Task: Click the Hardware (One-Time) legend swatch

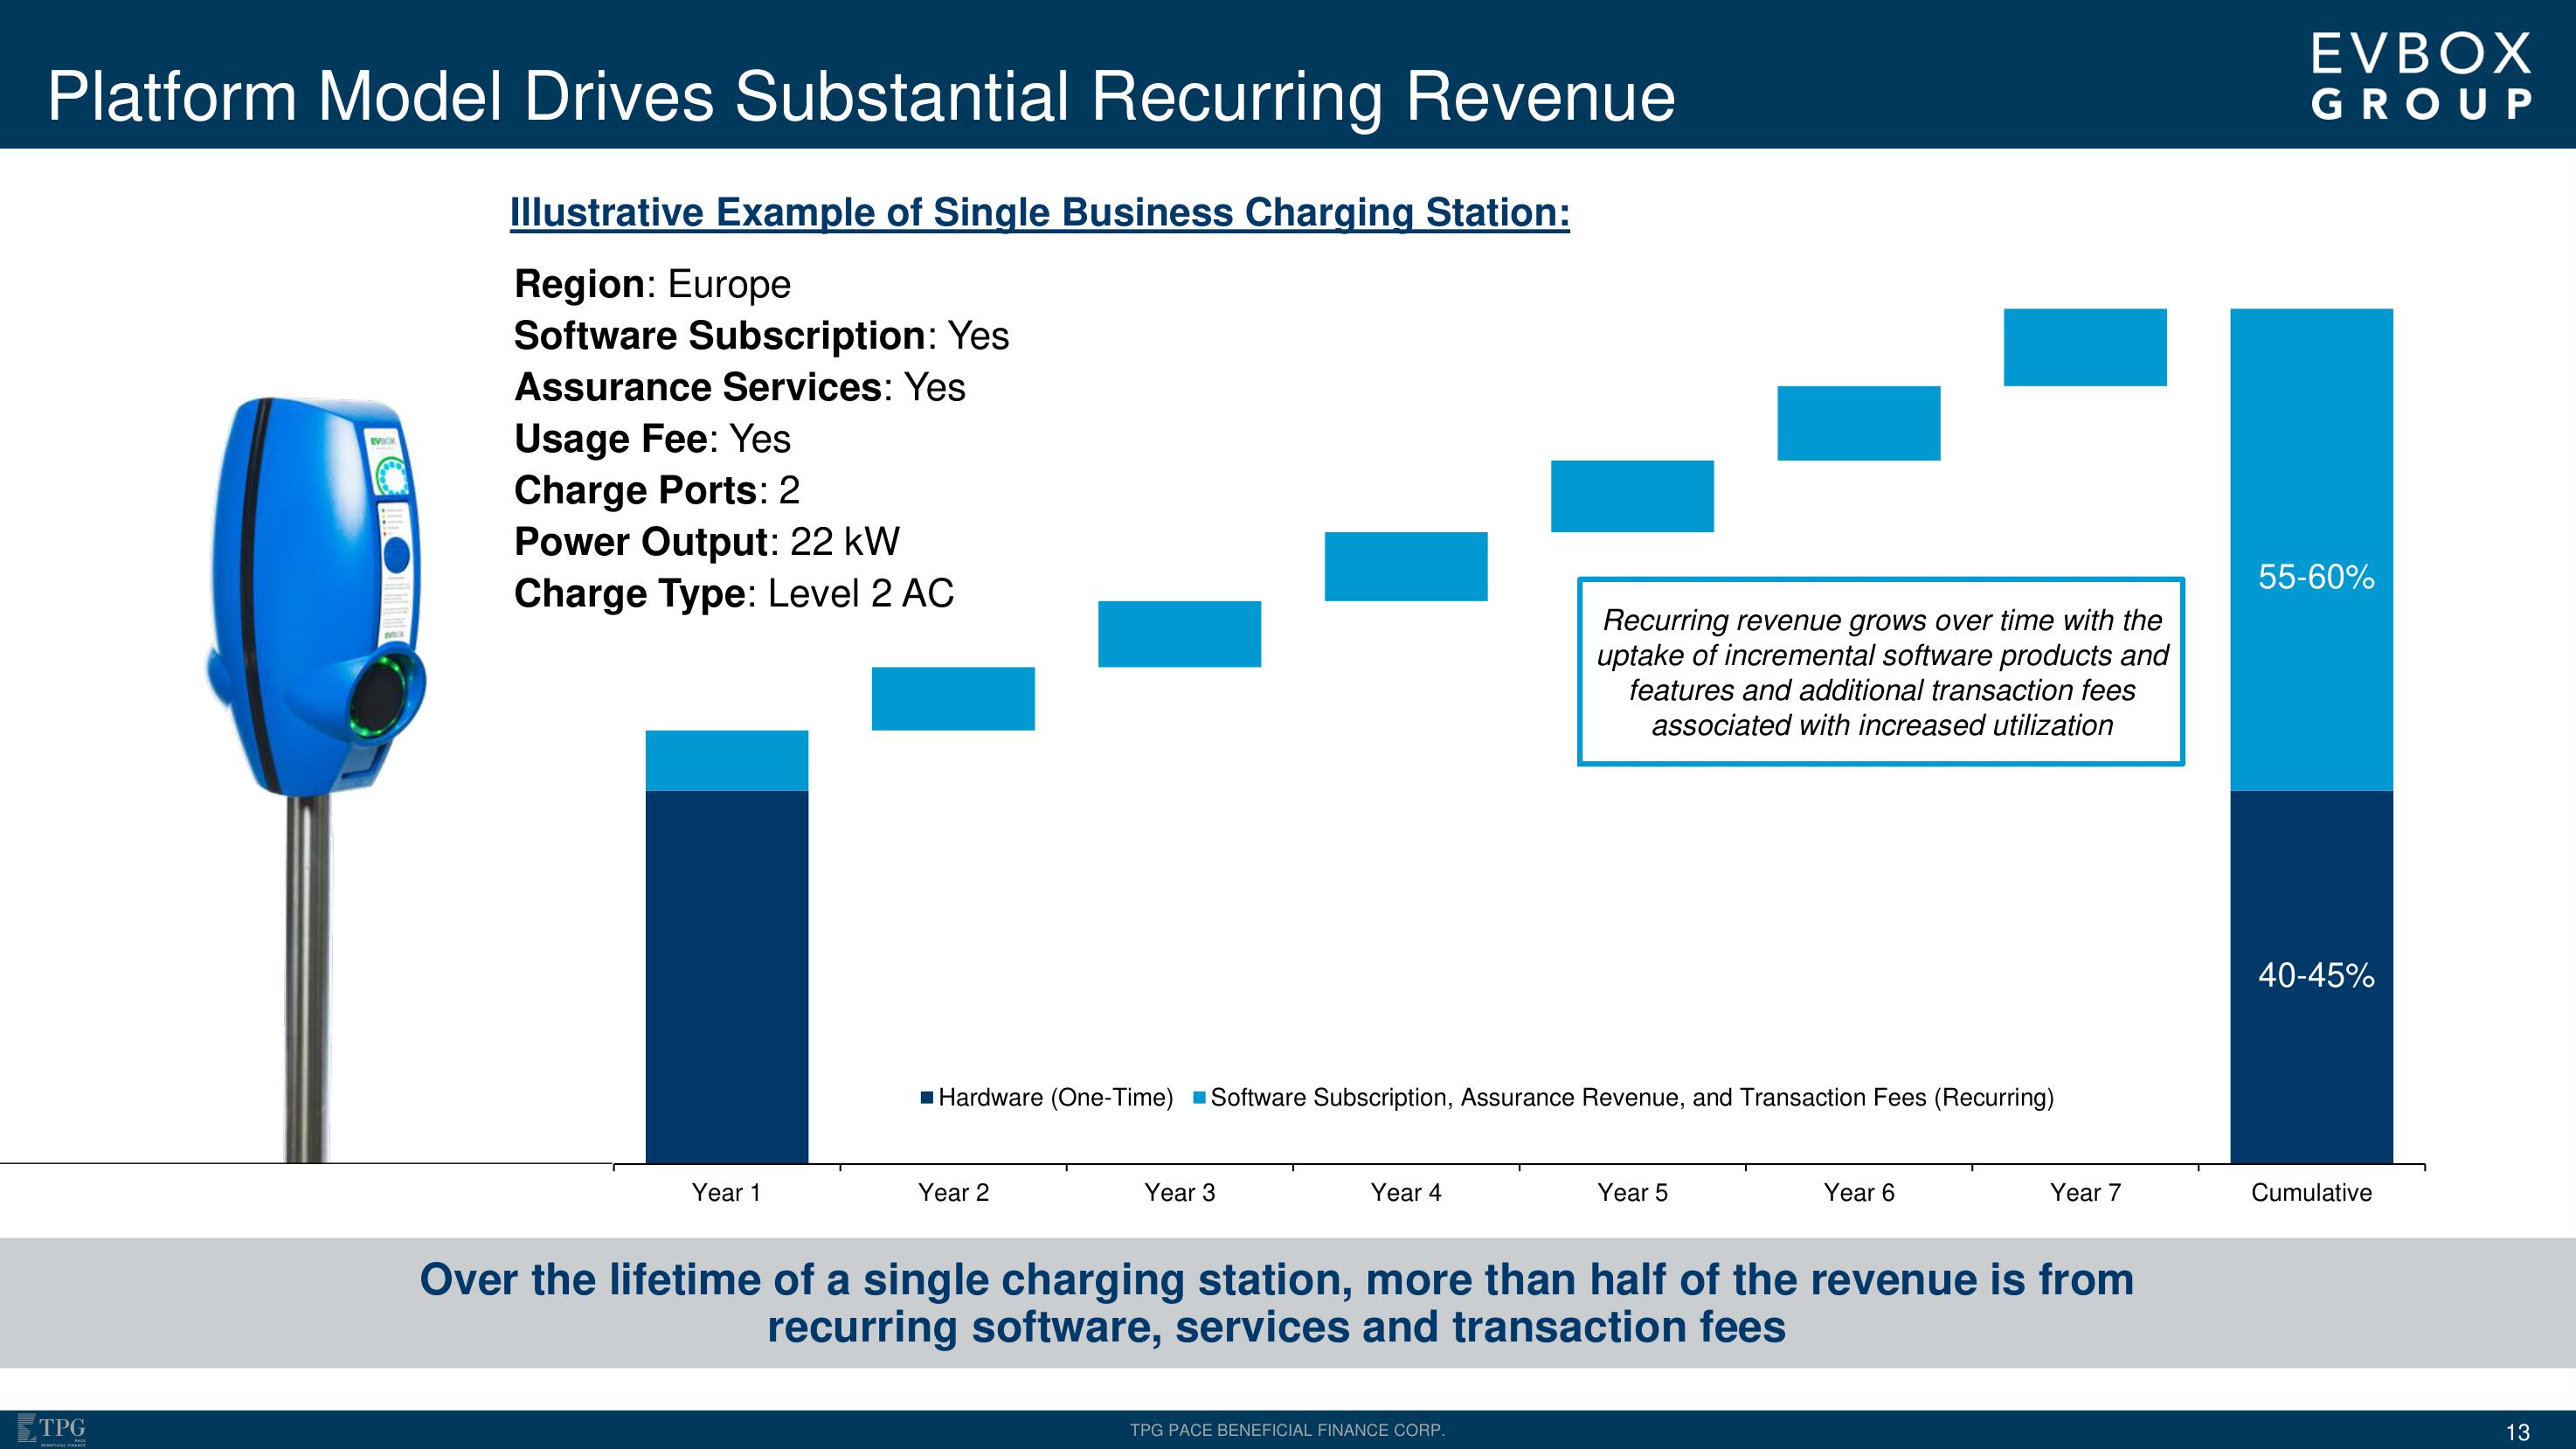Action: (x=927, y=1098)
